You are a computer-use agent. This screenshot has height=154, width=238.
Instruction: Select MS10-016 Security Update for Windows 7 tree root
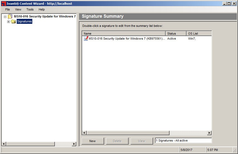pos(45,16)
